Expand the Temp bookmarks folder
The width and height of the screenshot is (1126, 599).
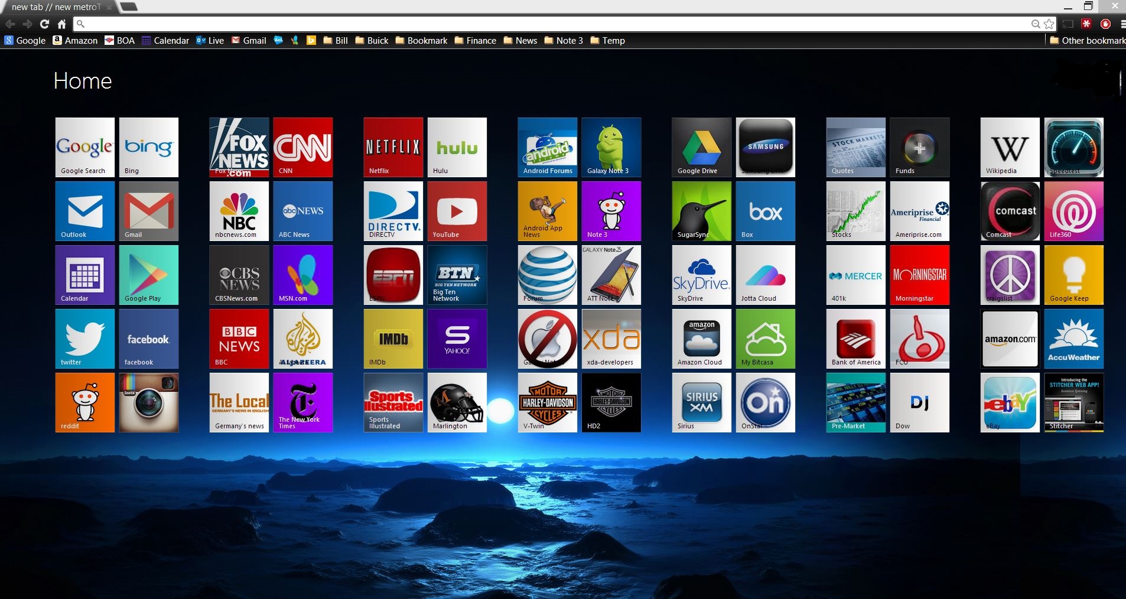click(607, 40)
